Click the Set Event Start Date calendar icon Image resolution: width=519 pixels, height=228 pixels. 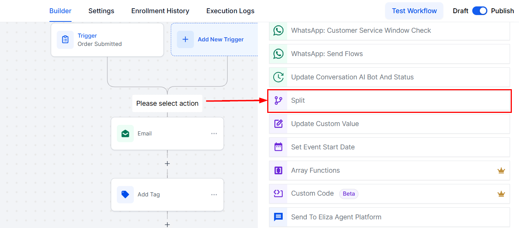click(x=279, y=147)
